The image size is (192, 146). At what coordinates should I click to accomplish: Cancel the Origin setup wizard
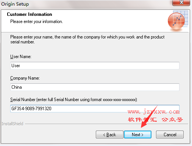click(x=170, y=135)
